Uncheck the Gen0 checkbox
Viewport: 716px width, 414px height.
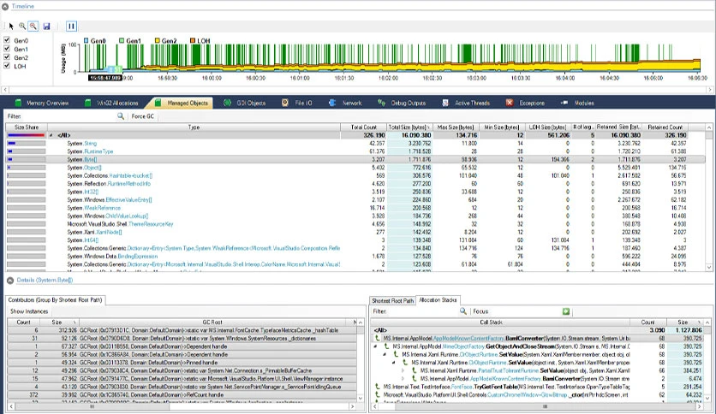coord(7,40)
